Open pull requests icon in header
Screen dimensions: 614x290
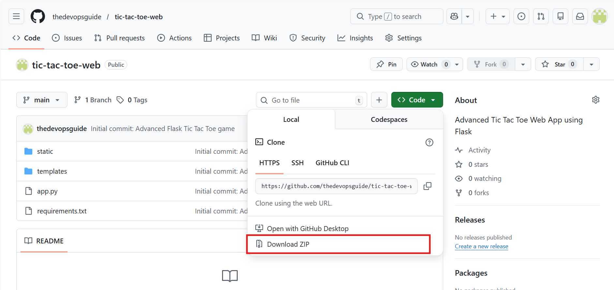point(541,16)
